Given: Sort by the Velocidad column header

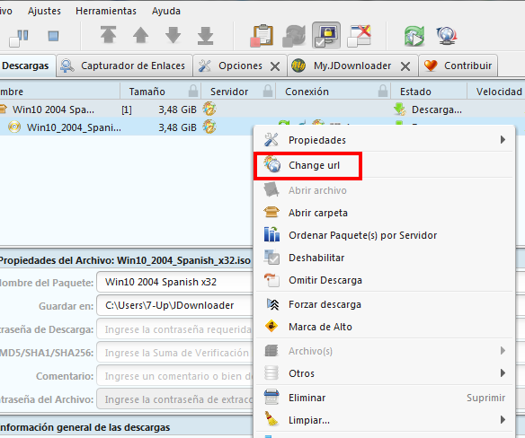Looking at the screenshot, I should point(499,92).
